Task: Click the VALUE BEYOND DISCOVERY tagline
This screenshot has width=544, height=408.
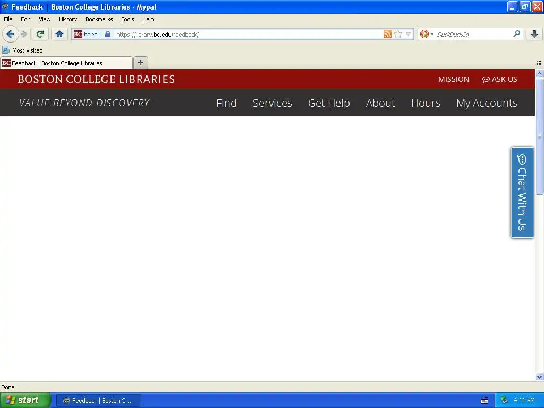Action: point(84,103)
